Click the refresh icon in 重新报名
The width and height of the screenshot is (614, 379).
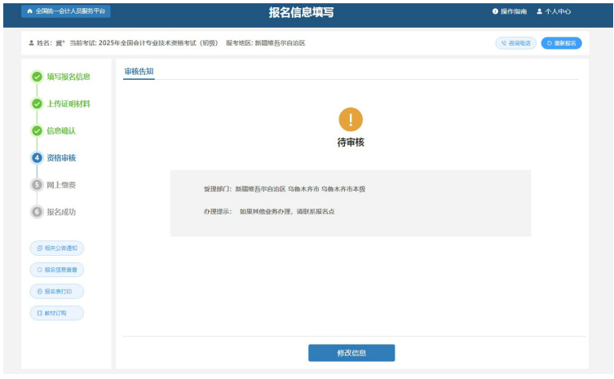point(550,43)
